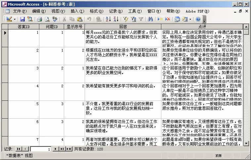
Task: Go to next record navigation button
Action: coord(55,149)
